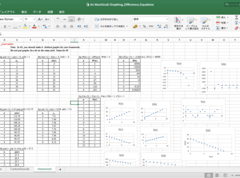
Task: Click the AutoSum sigma icon
Action: [x=236, y=17]
